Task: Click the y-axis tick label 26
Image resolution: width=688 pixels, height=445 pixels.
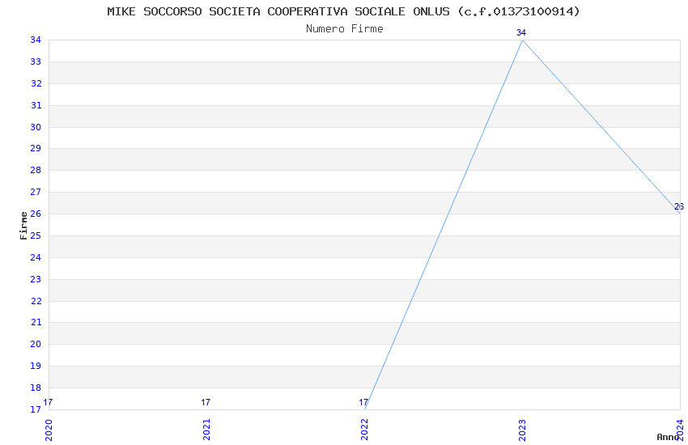Action: 36,214
